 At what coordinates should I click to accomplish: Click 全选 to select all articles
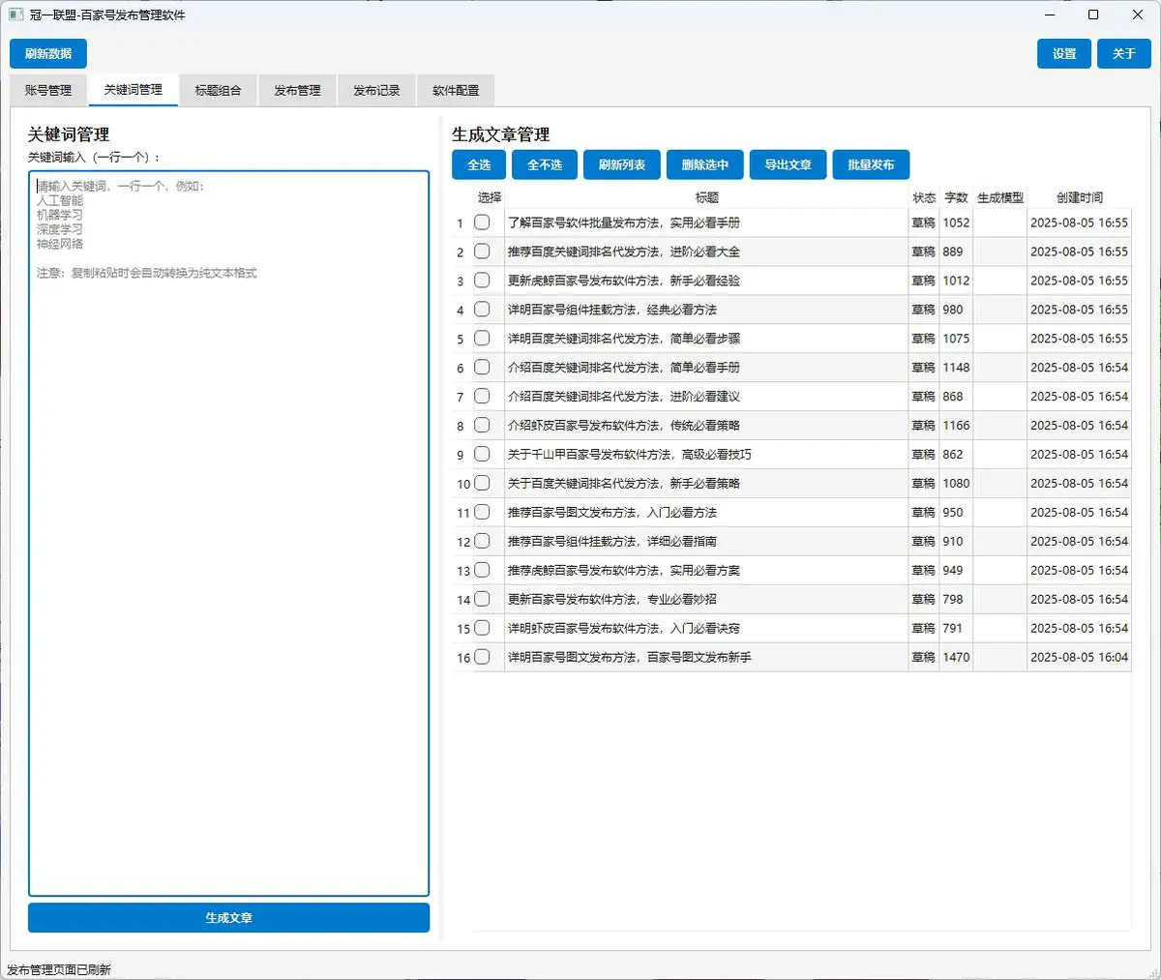[479, 164]
